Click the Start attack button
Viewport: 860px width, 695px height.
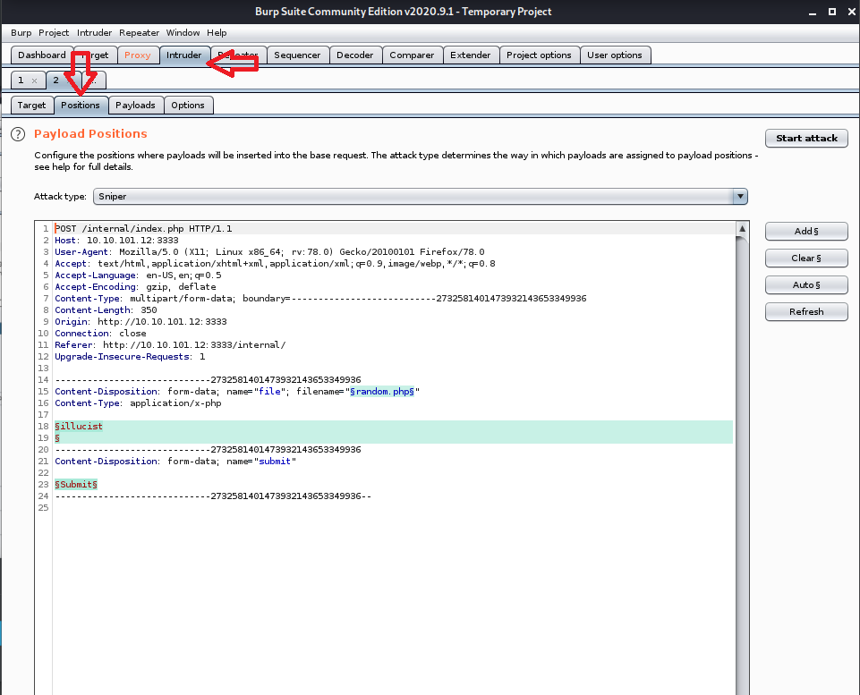pyautogui.click(x=807, y=138)
